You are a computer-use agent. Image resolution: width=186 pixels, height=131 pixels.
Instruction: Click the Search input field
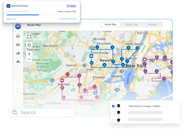pos(42,112)
